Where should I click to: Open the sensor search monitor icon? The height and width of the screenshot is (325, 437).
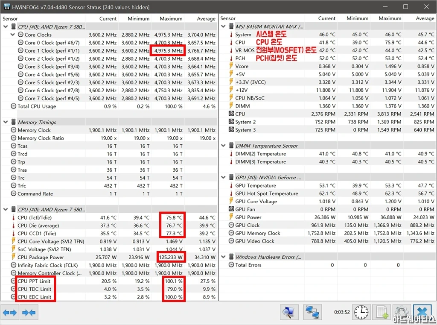tap(289, 312)
